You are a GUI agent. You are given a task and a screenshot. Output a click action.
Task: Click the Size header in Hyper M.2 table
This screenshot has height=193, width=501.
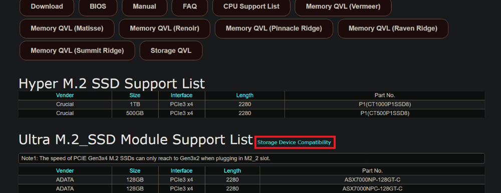click(x=135, y=95)
